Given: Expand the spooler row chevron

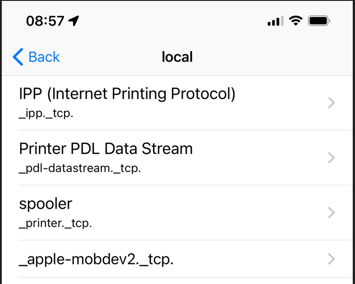Looking at the screenshot, I should tap(331, 213).
